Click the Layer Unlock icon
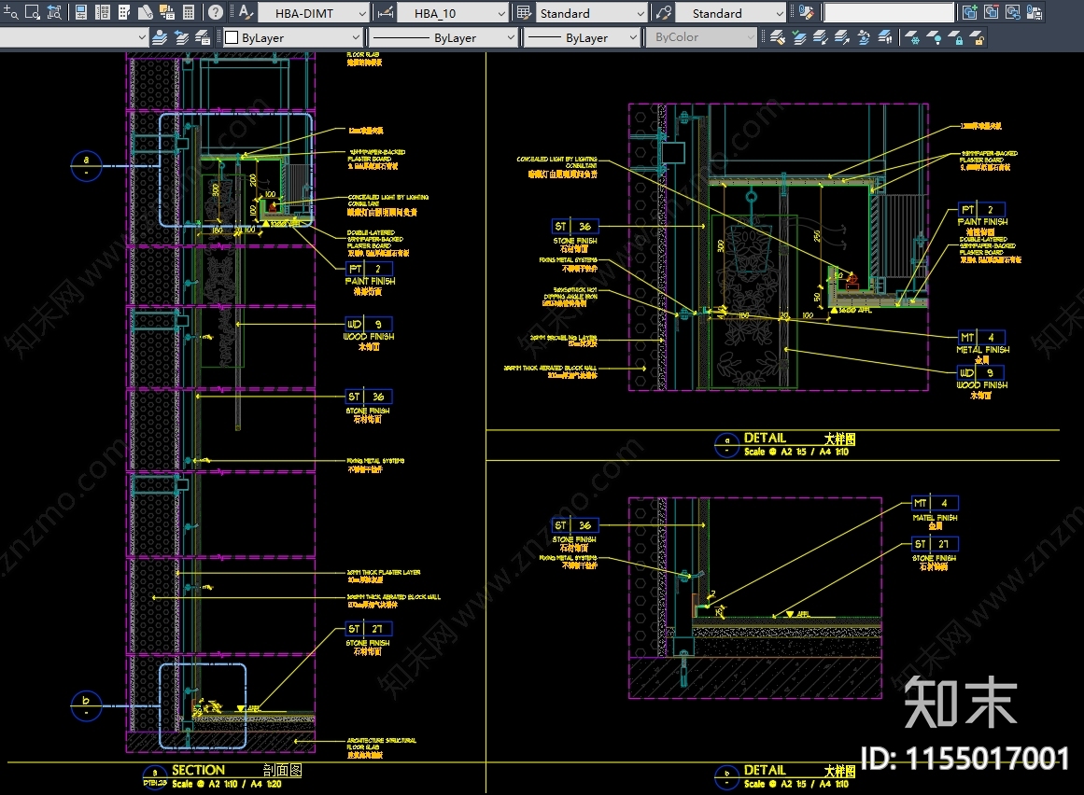Image resolution: width=1084 pixels, height=795 pixels. coord(976,38)
